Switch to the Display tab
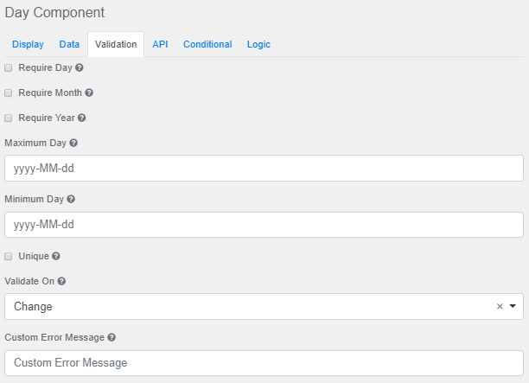 pyautogui.click(x=28, y=44)
